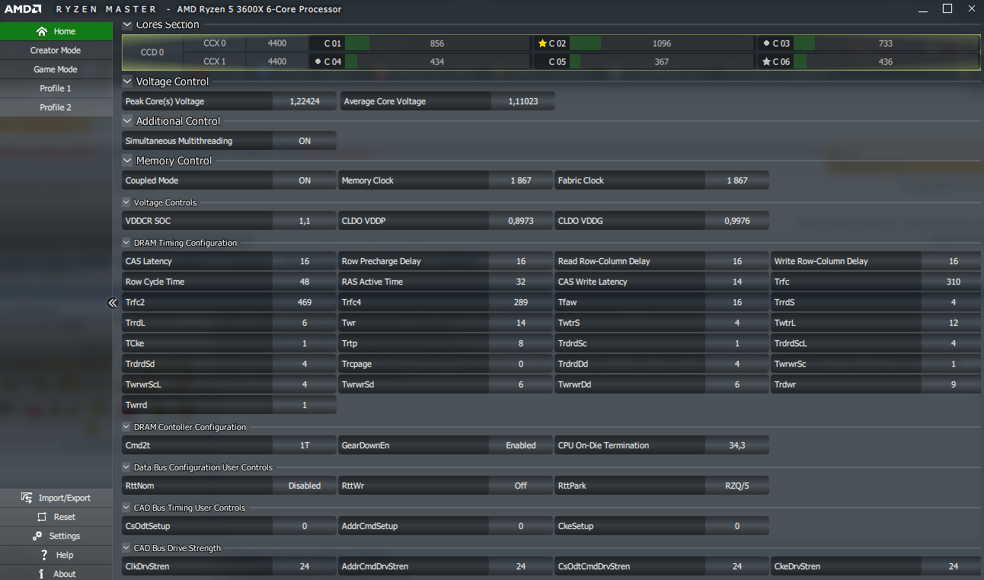
Task: Select Profile 1
Action: [56, 88]
